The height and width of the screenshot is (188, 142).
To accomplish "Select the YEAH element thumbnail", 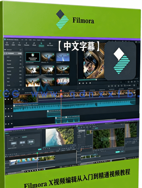I will pos(63,82).
